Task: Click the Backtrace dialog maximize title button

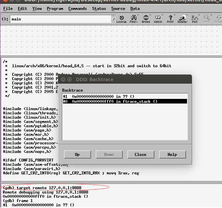Action: coord(69,79)
